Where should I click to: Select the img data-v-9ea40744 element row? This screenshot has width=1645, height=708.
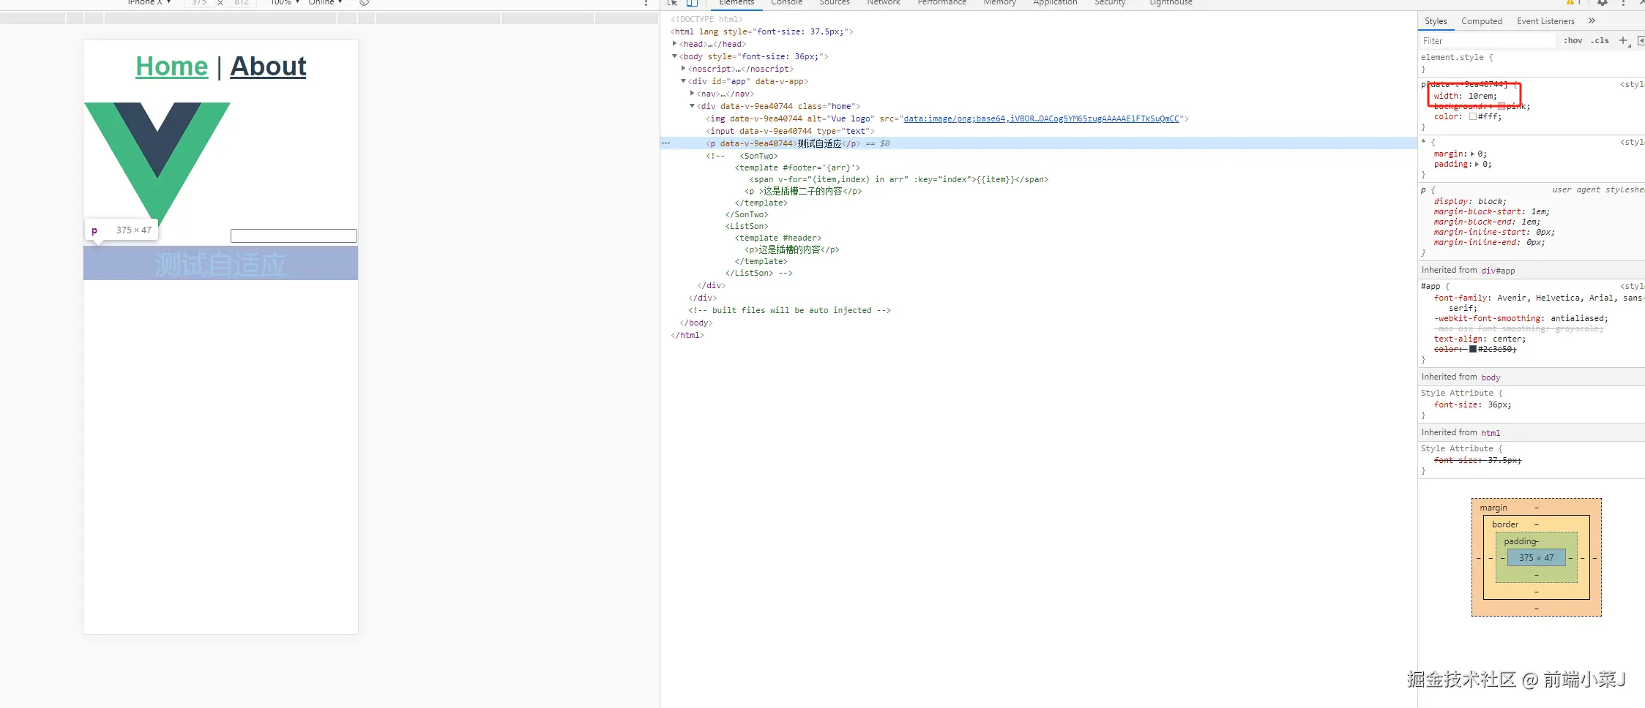pos(1039,118)
